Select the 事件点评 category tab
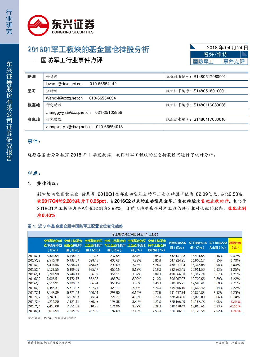Image resolution: width=263 pixels, height=357 pixels. click(x=234, y=62)
